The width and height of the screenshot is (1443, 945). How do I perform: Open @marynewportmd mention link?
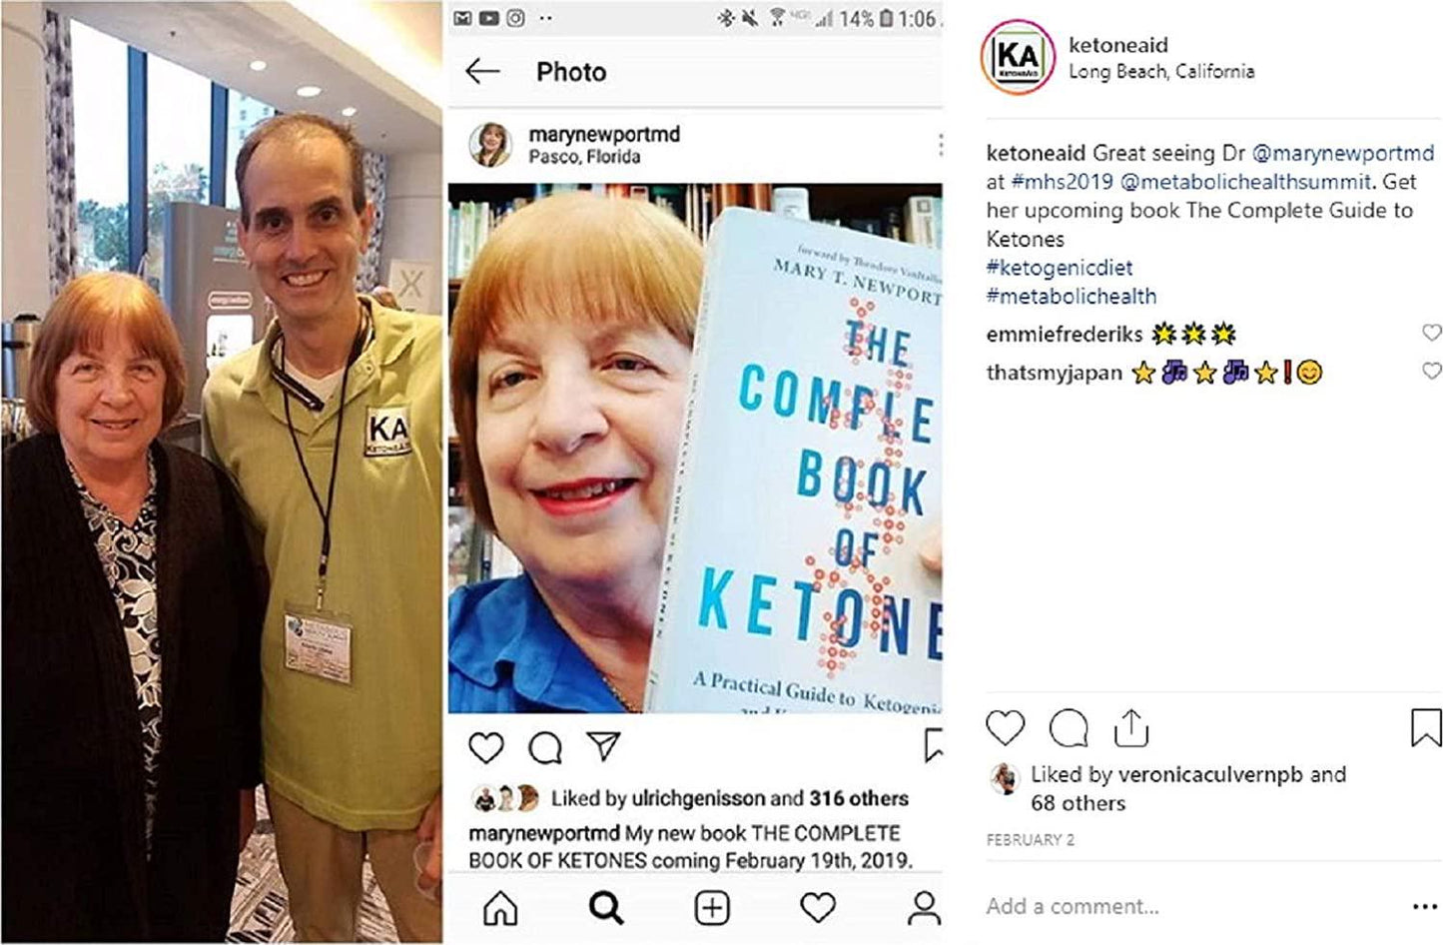[1343, 153]
